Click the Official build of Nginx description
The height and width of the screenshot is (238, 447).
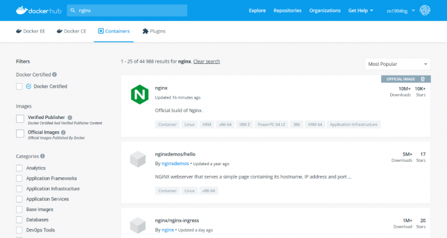tap(179, 110)
